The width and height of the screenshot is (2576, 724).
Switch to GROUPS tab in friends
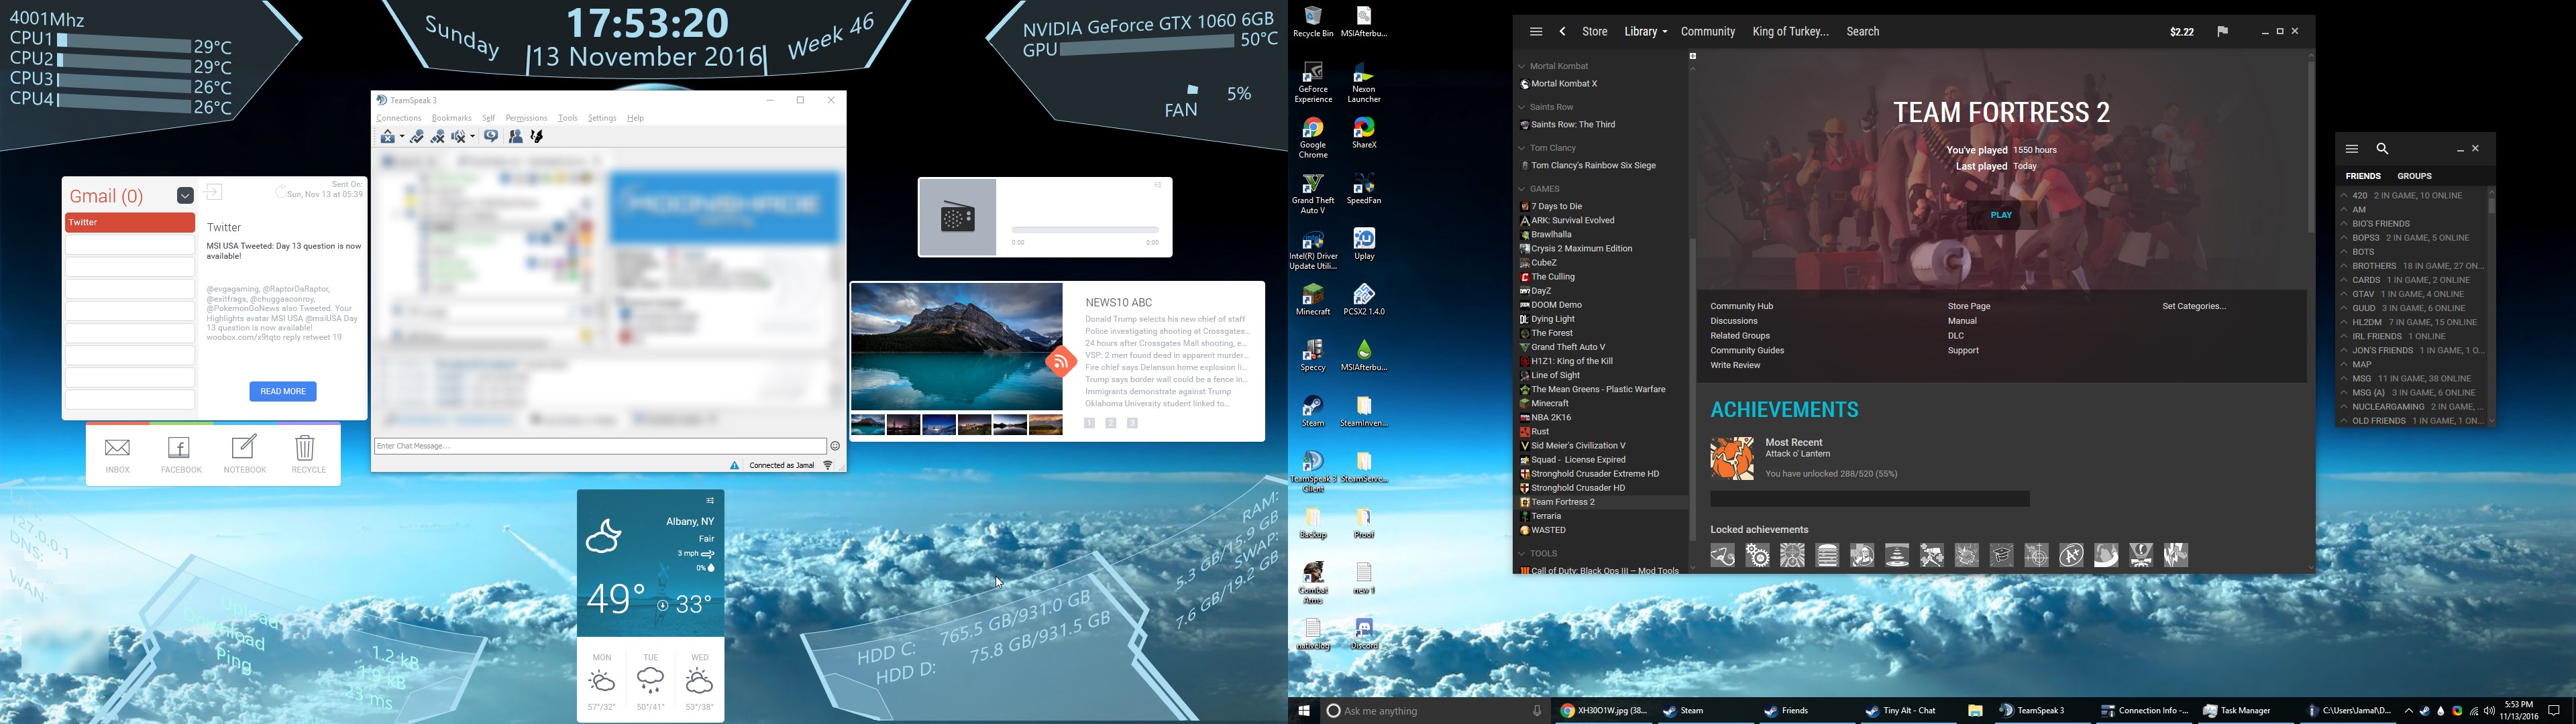click(x=2414, y=176)
